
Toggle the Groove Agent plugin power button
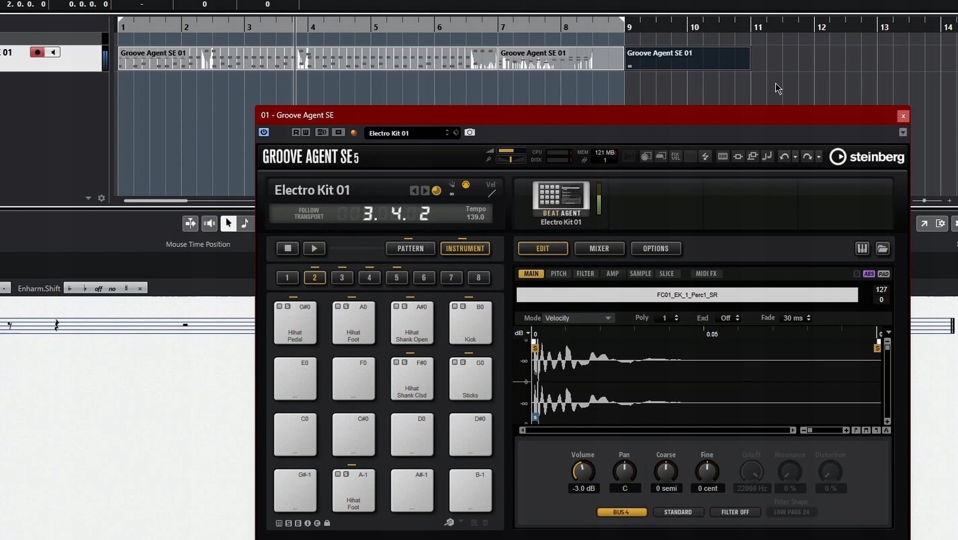tap(263, 132)
